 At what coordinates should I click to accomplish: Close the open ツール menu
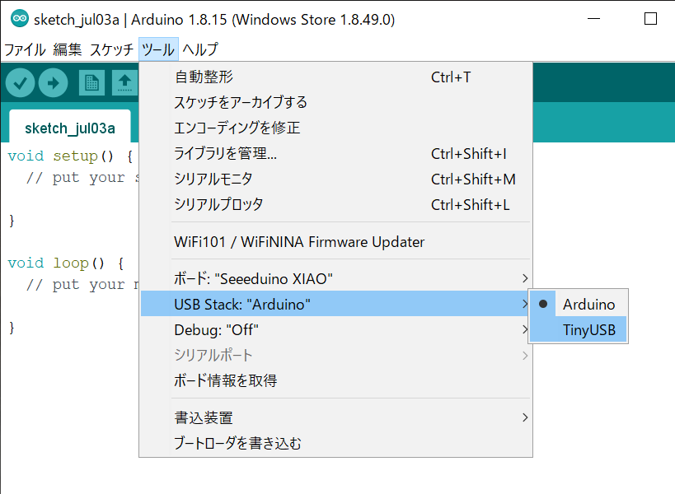pos(158,49)
